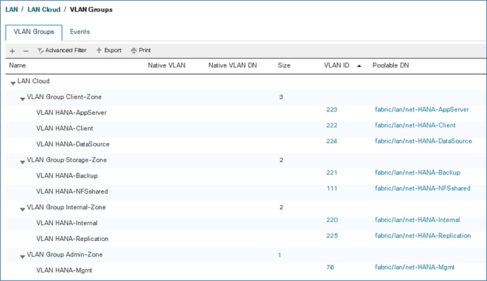
Task: Collapse the LAN Cloud tree node
Action: coord(13,83)
